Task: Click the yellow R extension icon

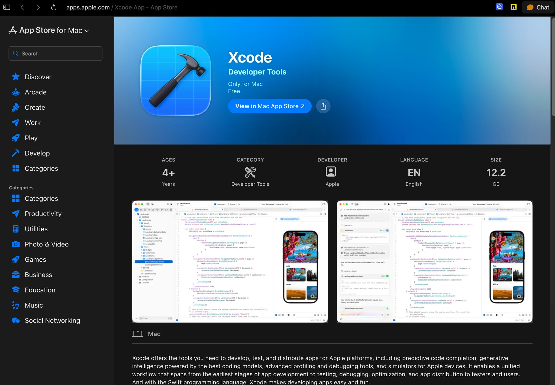Action: [513, 7]
